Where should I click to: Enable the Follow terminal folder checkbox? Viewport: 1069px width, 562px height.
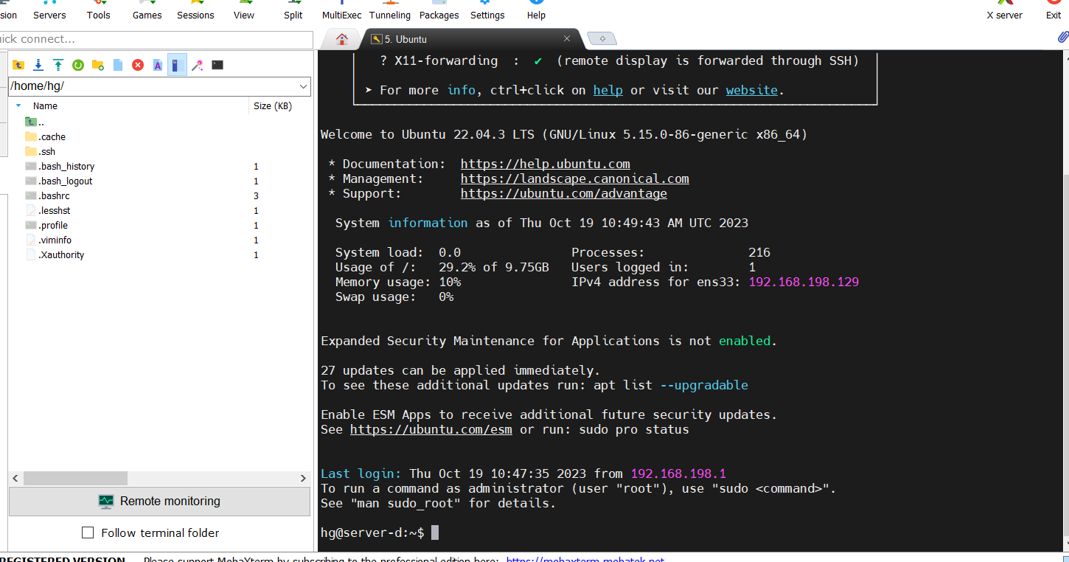tap(88, 532)
